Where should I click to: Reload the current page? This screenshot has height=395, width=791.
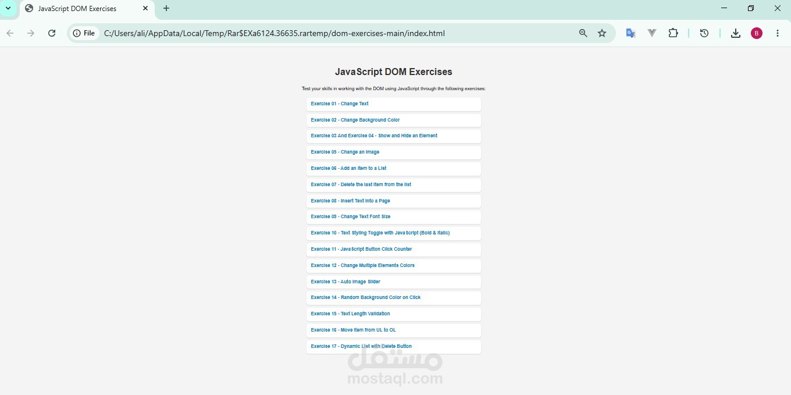(x=52, y=33)
